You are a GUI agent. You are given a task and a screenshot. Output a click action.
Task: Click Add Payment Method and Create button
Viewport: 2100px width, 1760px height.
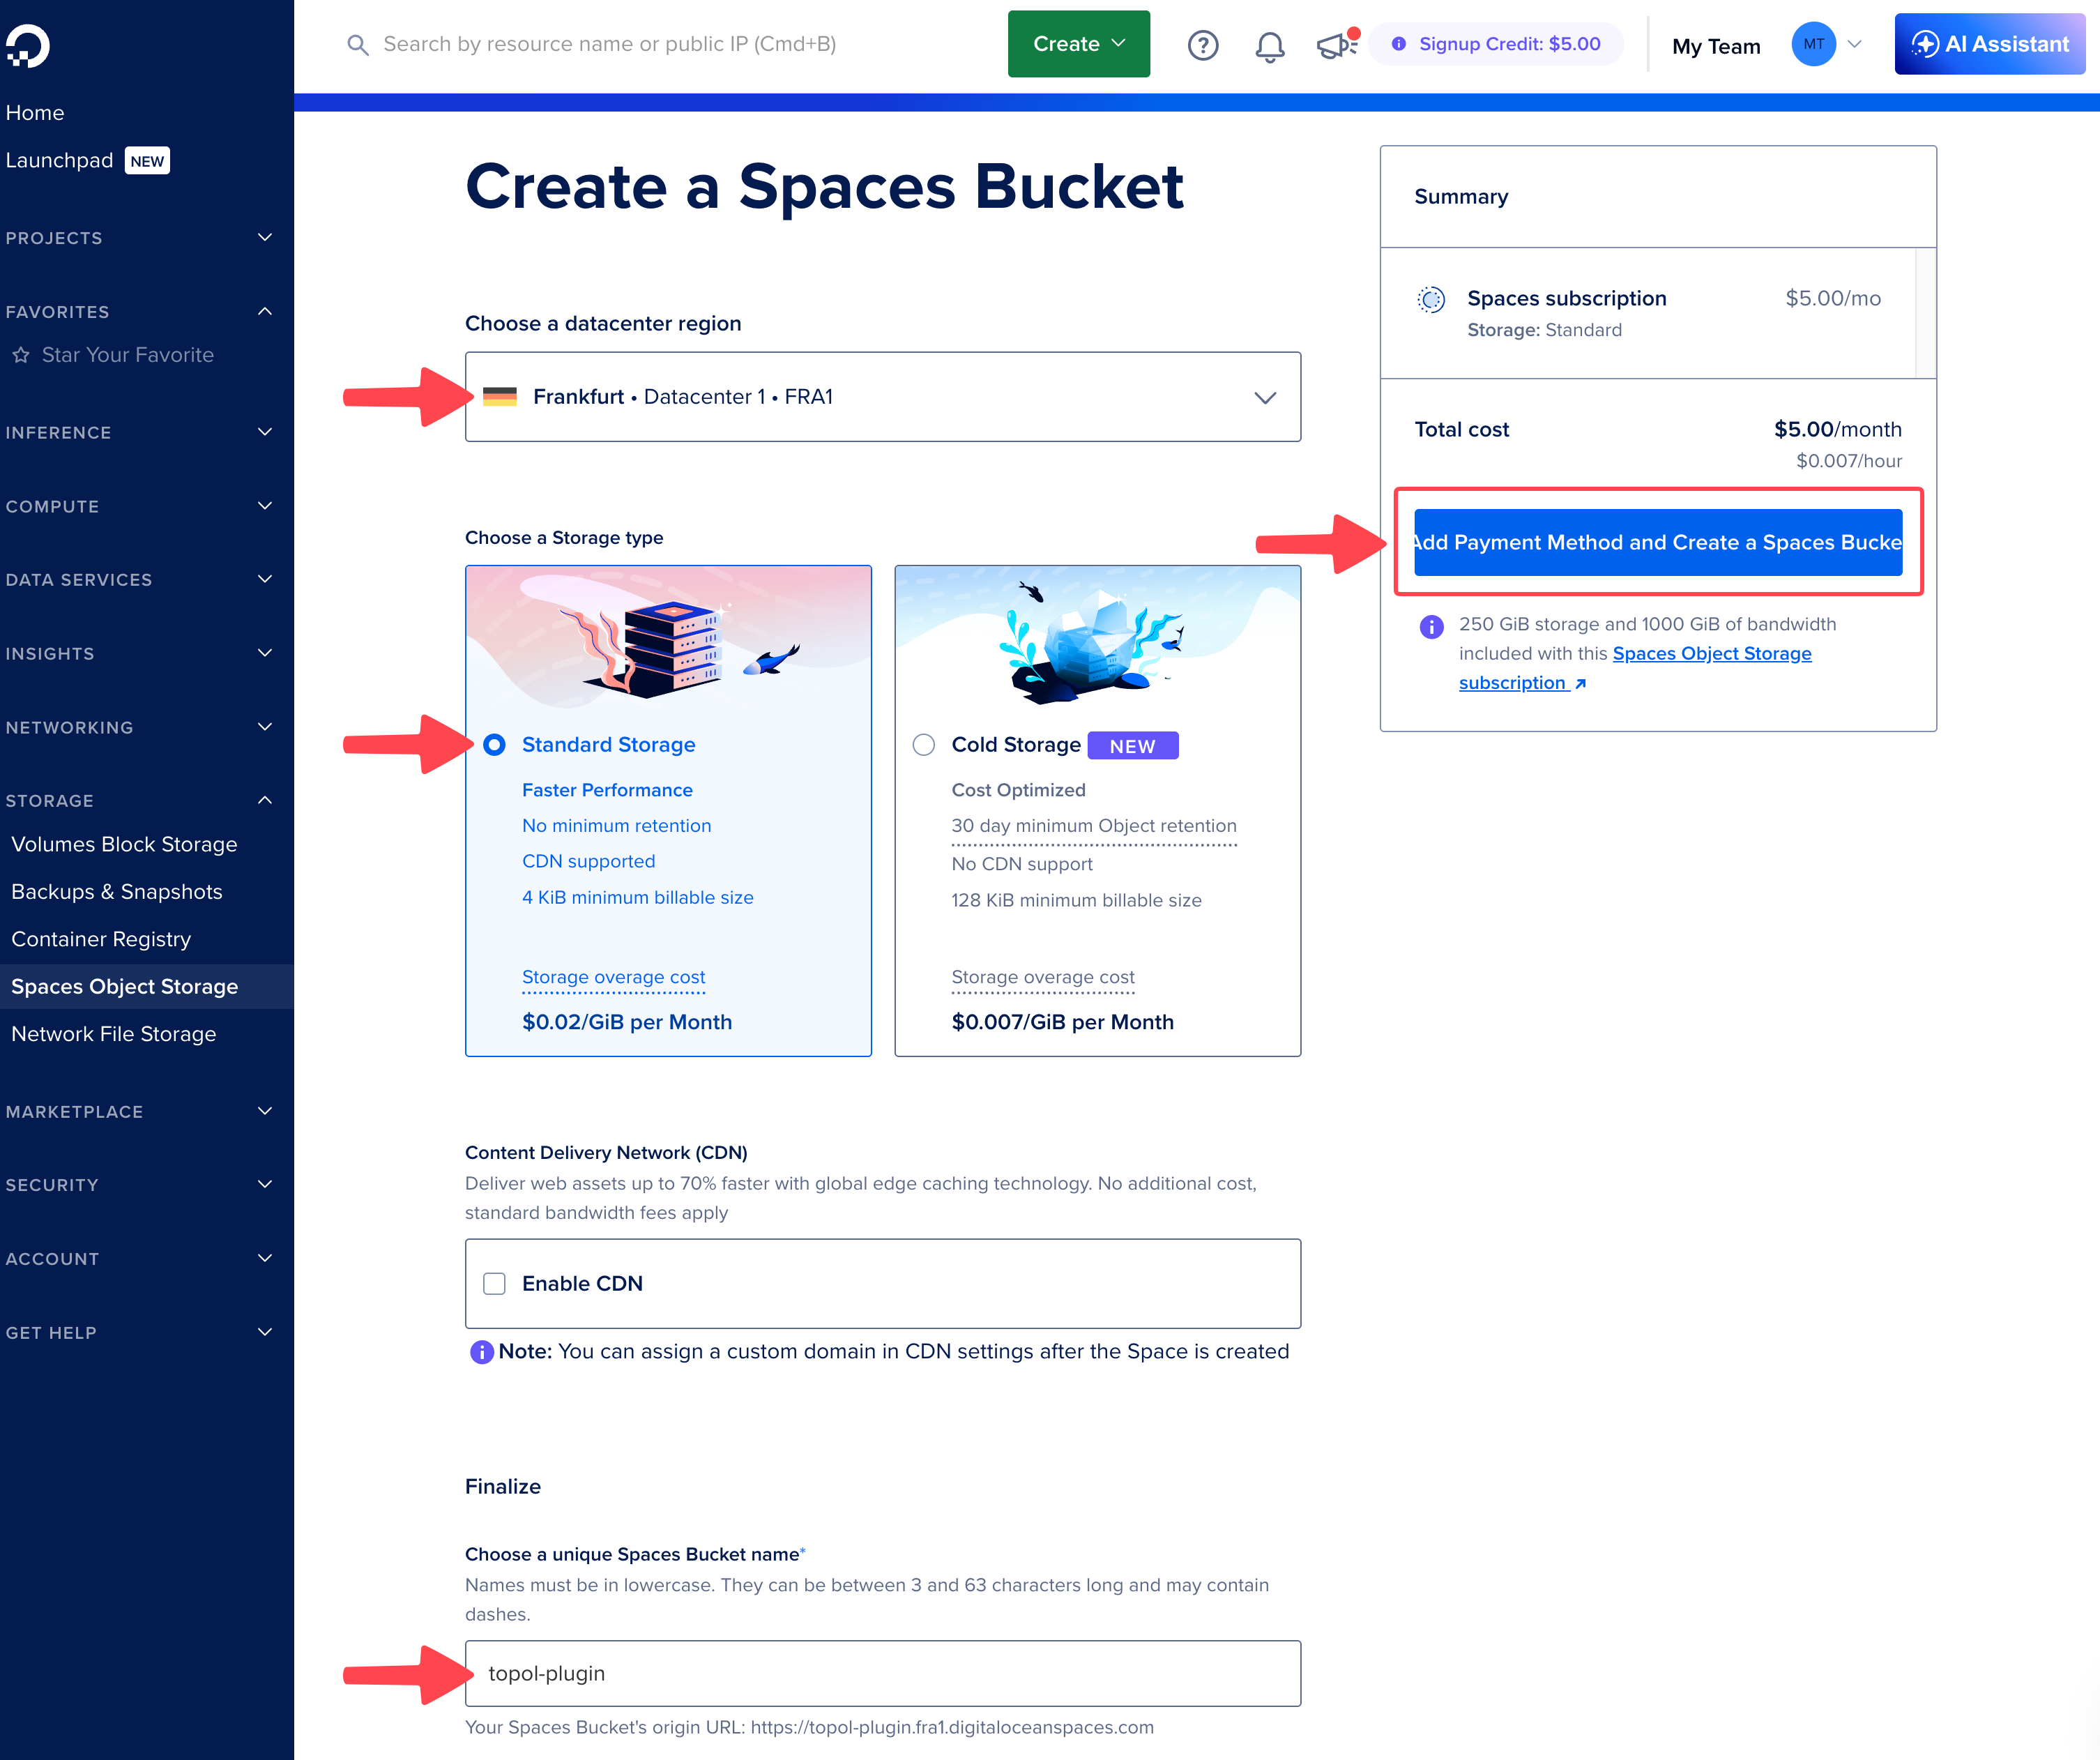click(x=1658, y=543)
